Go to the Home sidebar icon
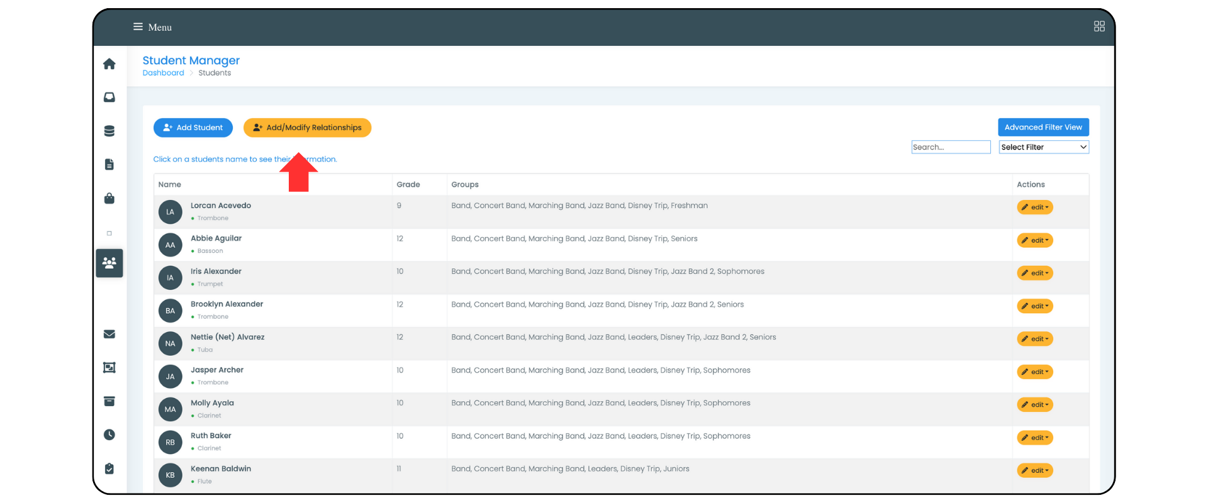Image resolution: width=1208 pixels, height=503 pixels. tap(109, 64)
